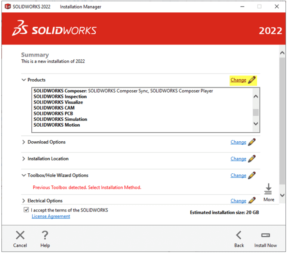Select SOLIDWORKS CAM in products list
Image resolution: width=287 pixels, height=253 pixels.
tap(54, 108)
